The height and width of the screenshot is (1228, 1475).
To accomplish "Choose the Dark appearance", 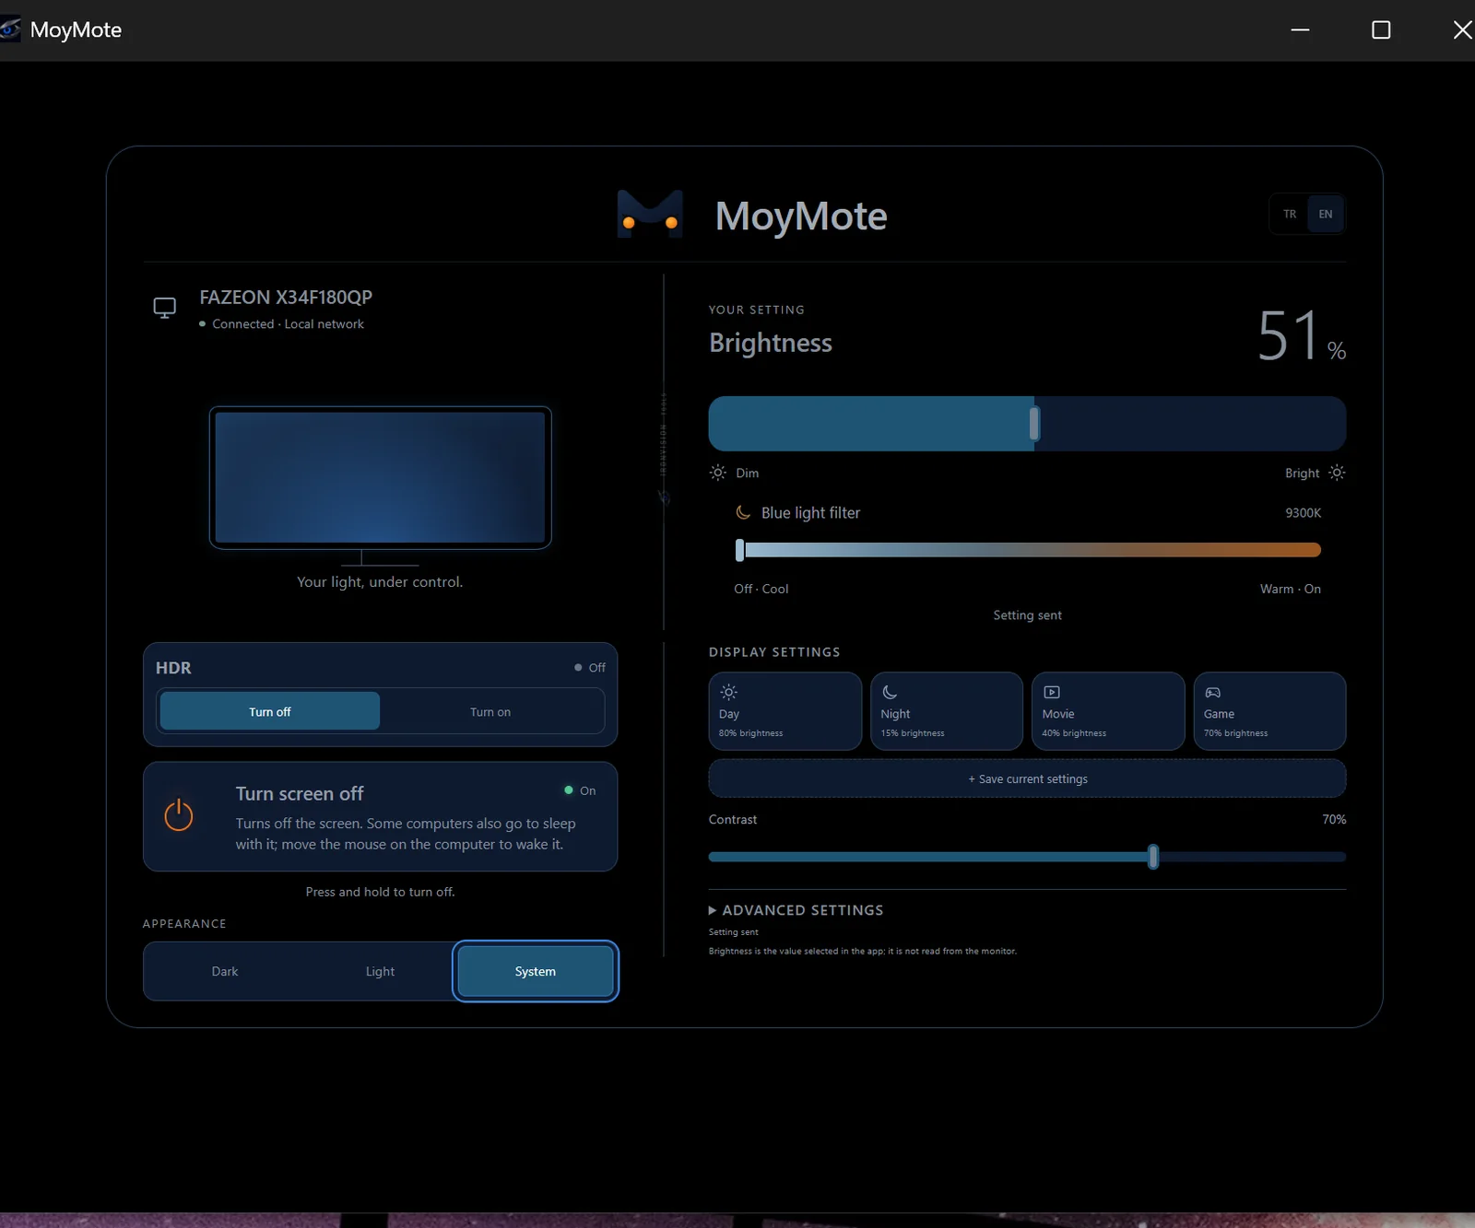I will coord(225,971).
